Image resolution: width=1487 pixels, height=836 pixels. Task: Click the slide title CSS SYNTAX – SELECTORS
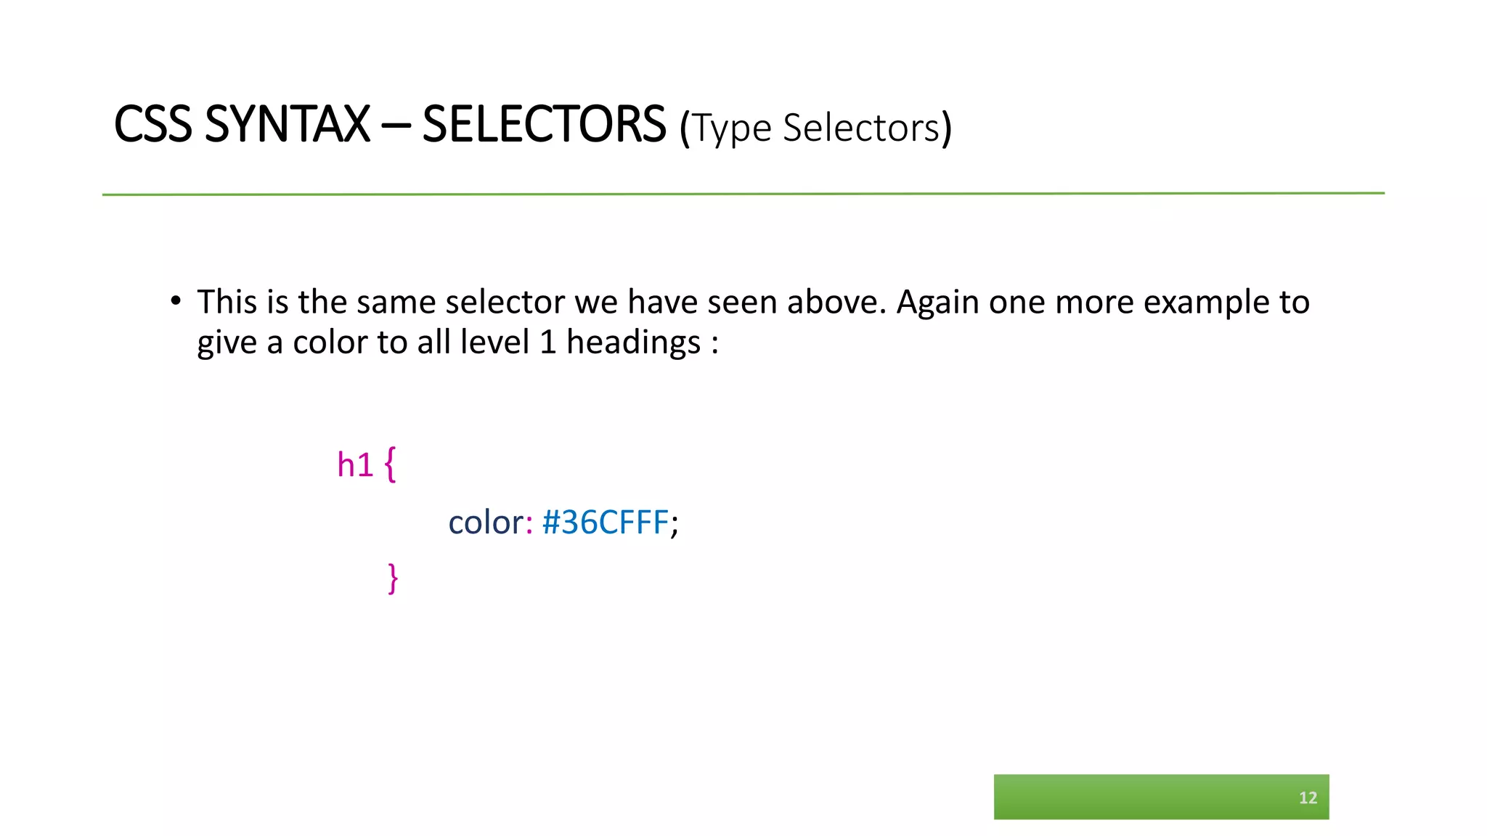point(390,125)
